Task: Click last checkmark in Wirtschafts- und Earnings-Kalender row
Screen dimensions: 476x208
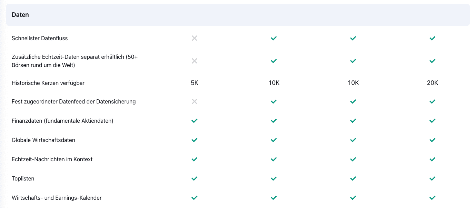Action: (433, 198)
